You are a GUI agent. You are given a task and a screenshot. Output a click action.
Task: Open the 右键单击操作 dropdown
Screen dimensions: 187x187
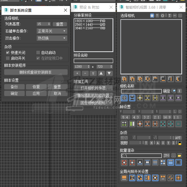52,31
